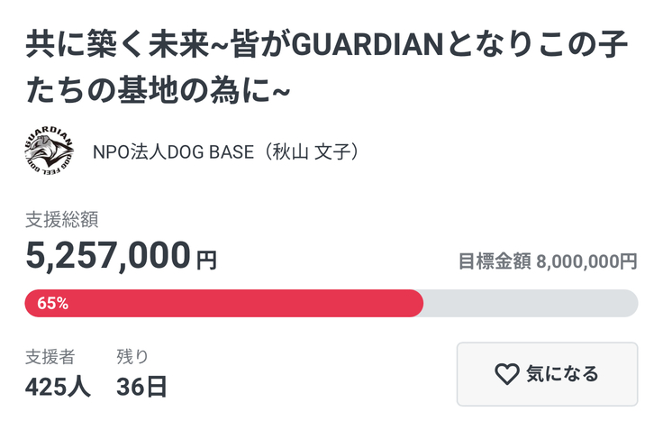Click the 支援総額 label
The image size is (663, 439).
pyautogui.click(x=62, y=218)
